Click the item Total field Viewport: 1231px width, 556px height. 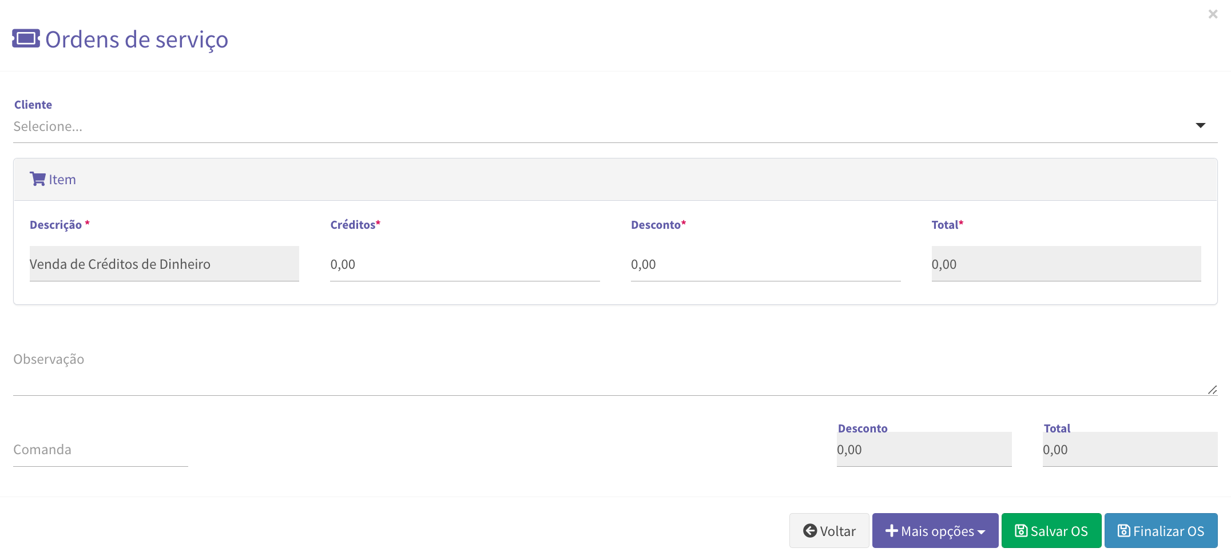[x=1066, y=264]
